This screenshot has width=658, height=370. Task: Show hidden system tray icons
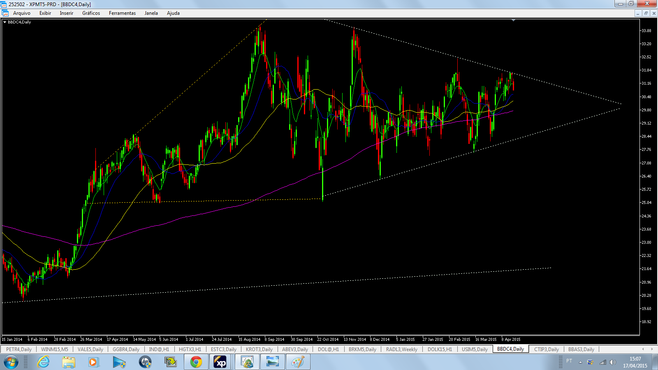point(580,362)
